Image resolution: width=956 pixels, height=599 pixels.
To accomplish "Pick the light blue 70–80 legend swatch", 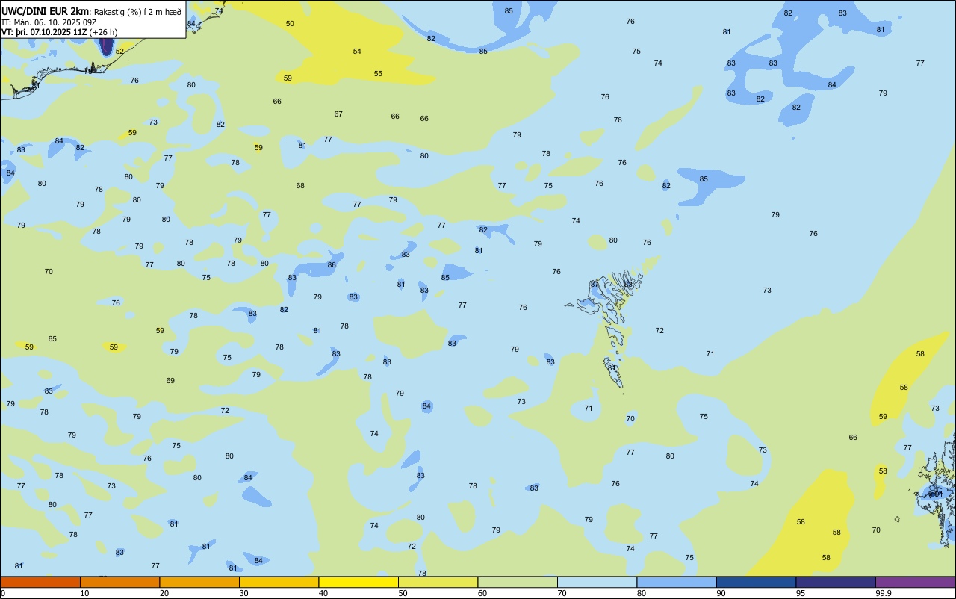I will [597, 582].
